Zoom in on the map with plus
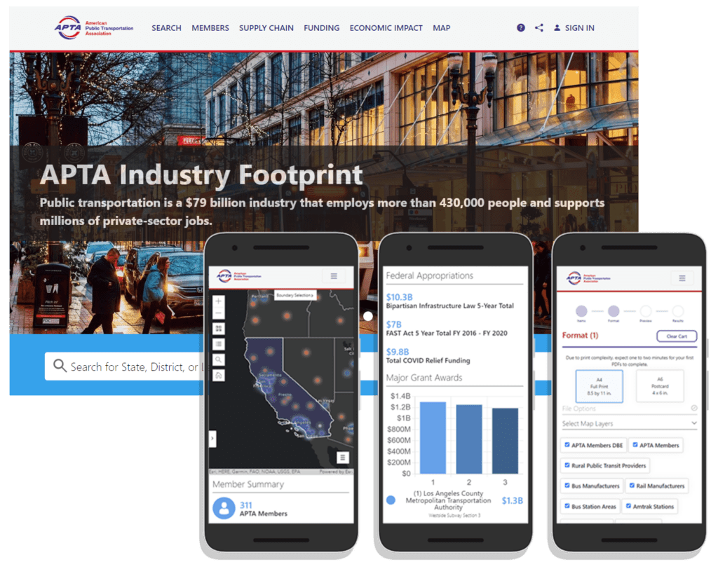Viewport: 718px width, 562px height. pyautogui.click(x=218, y=301)
